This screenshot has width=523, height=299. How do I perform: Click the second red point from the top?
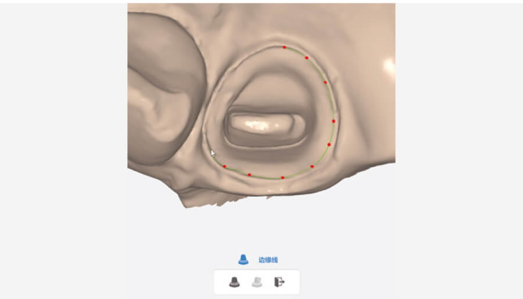click(307, 57)
